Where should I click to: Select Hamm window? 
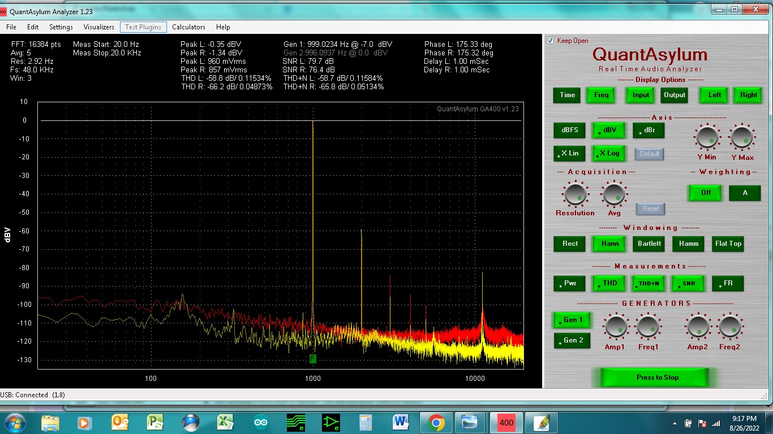pyautogui.click(x=689, y=244)
